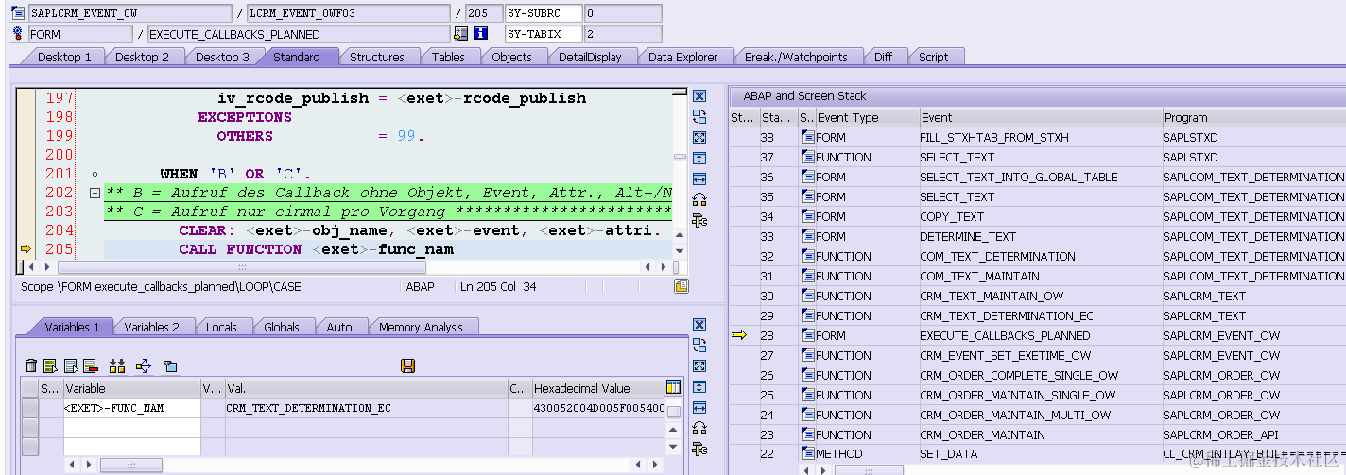
Task: Open the Break./Watchpoints tab
Action: 796,57
